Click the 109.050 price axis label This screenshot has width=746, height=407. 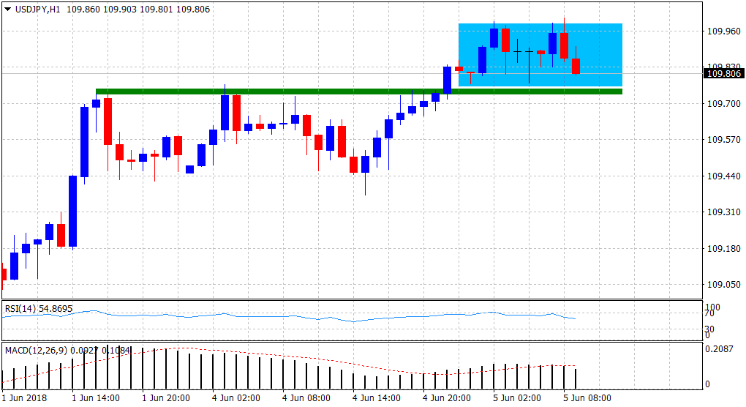(x=721, y=285)
